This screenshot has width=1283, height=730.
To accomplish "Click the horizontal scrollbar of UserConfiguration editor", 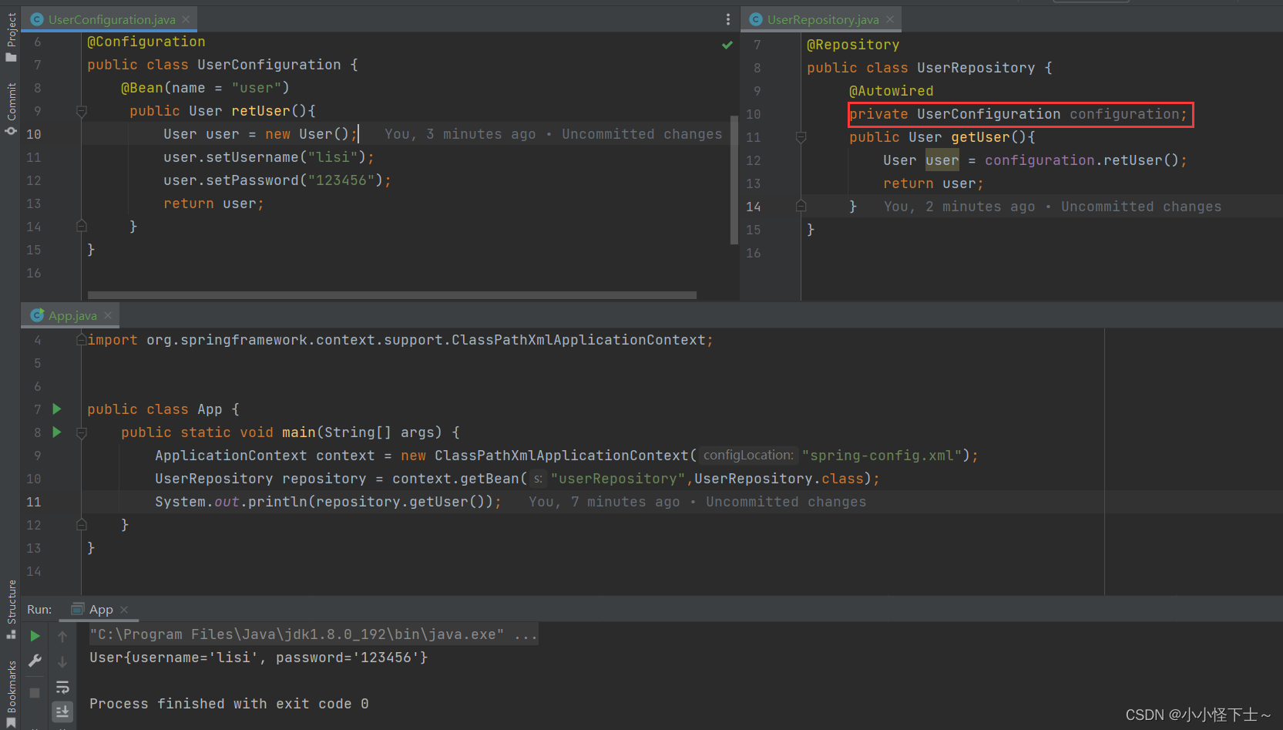I will (391, 295).
